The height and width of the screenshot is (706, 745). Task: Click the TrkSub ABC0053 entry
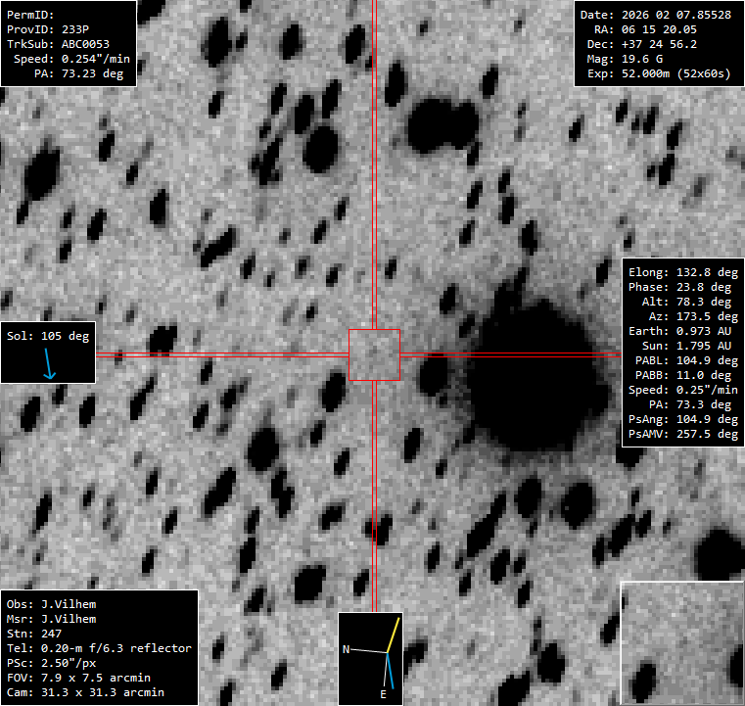click(x=59, y=44)
